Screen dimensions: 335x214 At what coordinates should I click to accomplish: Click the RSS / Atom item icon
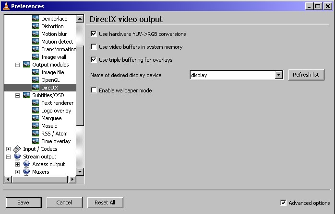pyautogui.click(x=36, y=134)
